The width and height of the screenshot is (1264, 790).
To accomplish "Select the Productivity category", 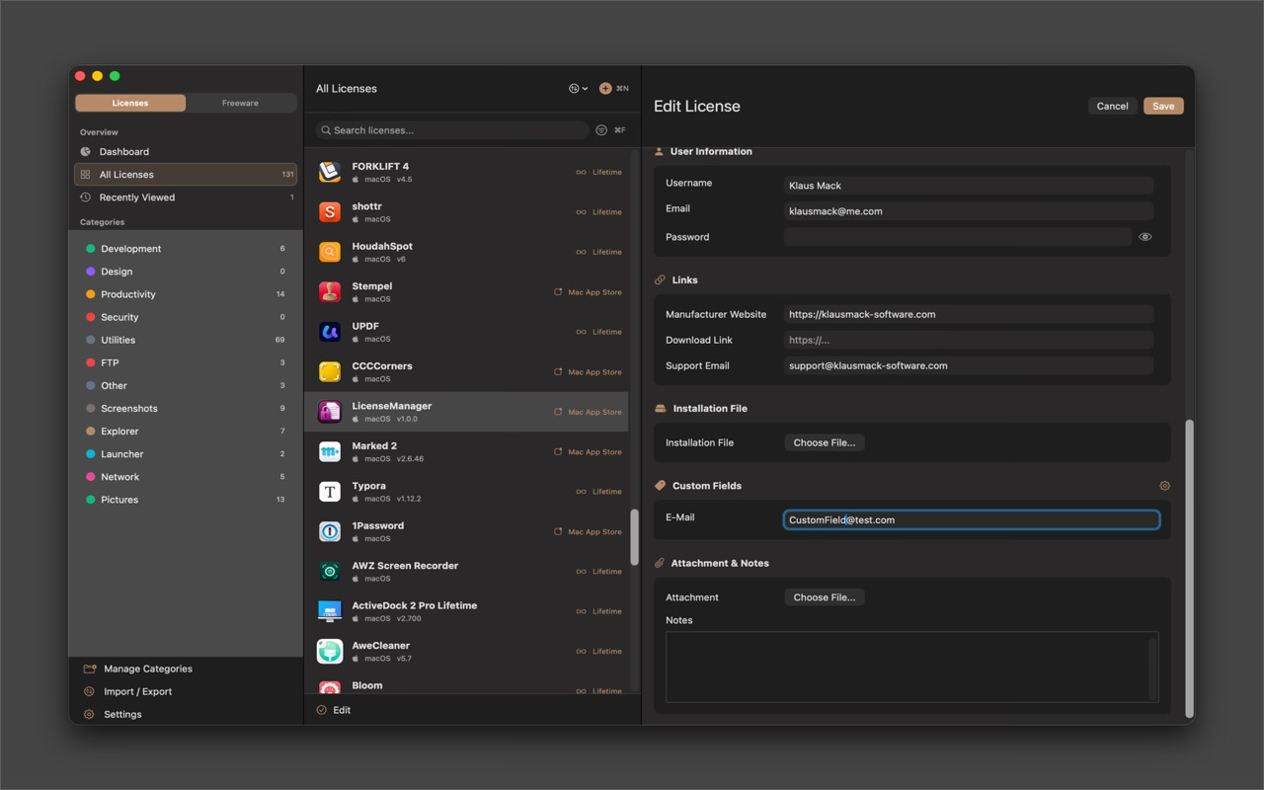I will (186, 294).
